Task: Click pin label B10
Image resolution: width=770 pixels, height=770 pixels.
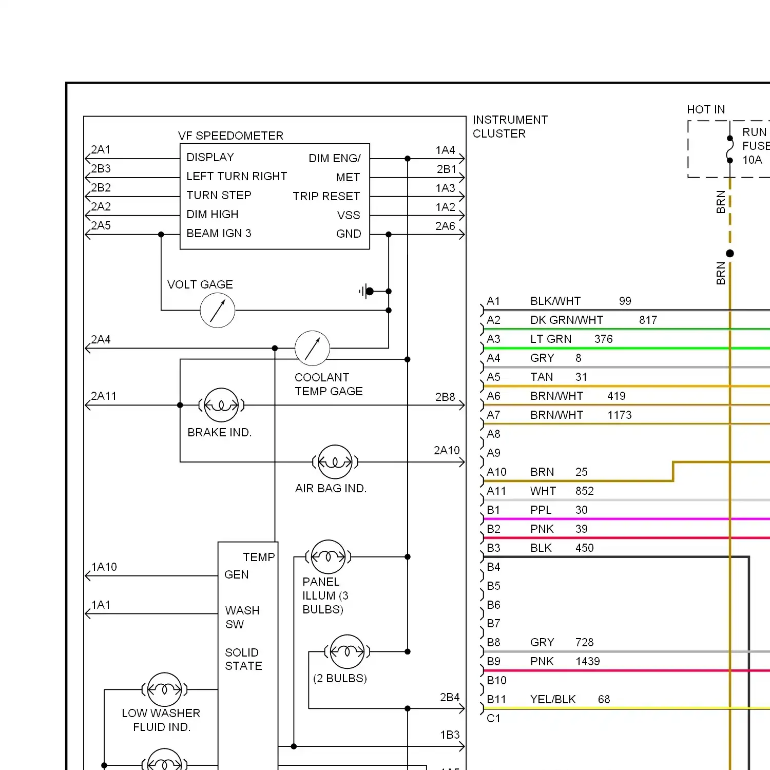Action: [496, 680]
